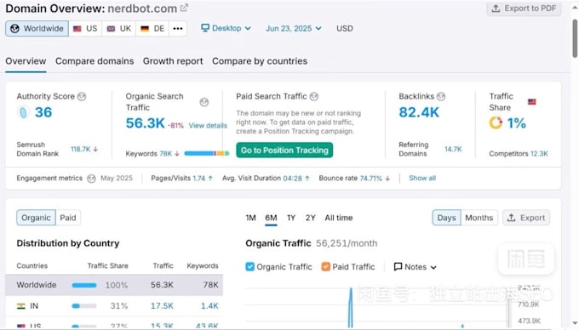
Task: Select the 1Y time range
Action: click(291, 218)
